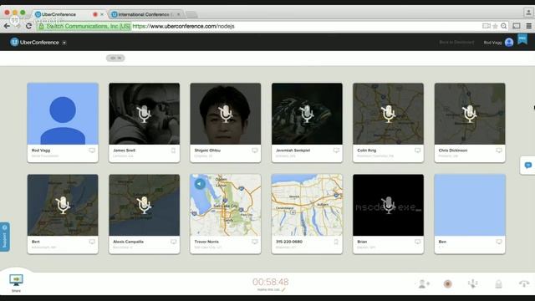Click muted microphone on James Snell tile
535x301 pixels.
coord(144,114)
